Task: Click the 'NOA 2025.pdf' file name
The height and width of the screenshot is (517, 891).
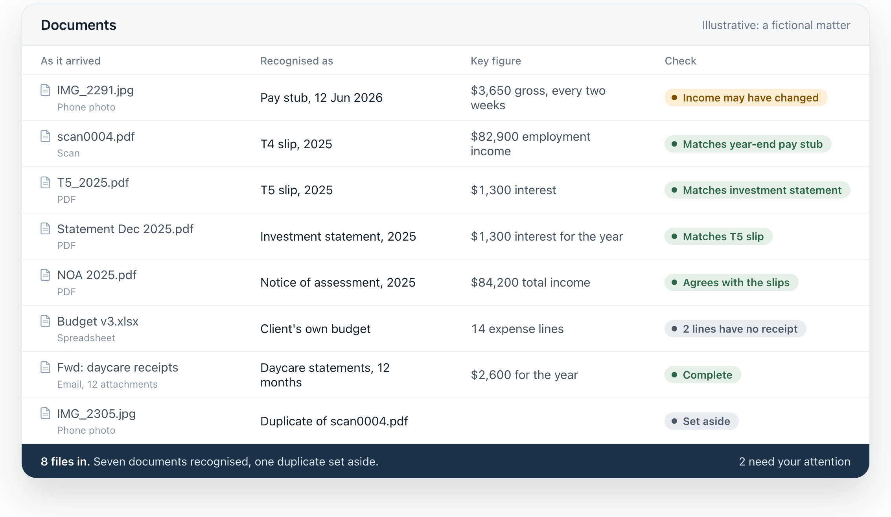Action: tap(97, 275)
